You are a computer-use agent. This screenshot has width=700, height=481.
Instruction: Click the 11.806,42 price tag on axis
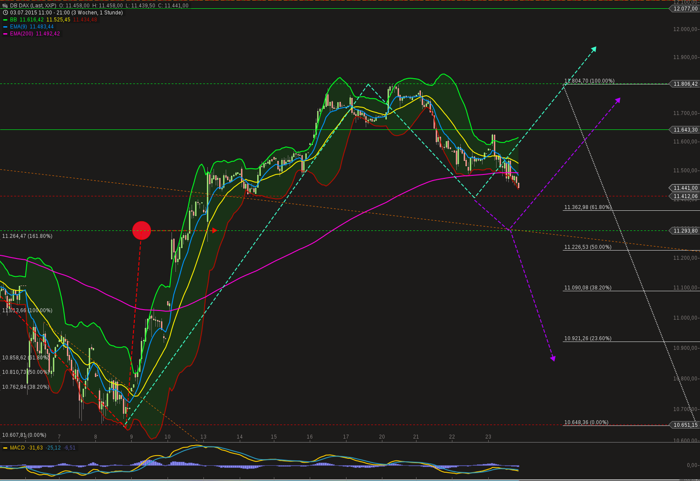coord(685,84)
